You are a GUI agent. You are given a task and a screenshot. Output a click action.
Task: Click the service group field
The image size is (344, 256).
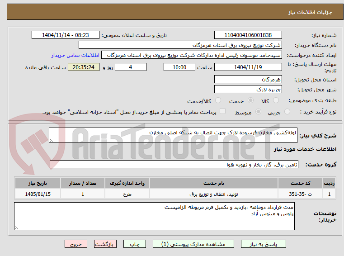coord(174,164)
